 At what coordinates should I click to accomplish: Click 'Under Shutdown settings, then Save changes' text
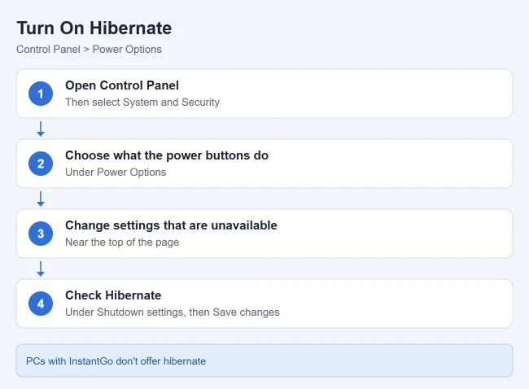tap(173, 312)
